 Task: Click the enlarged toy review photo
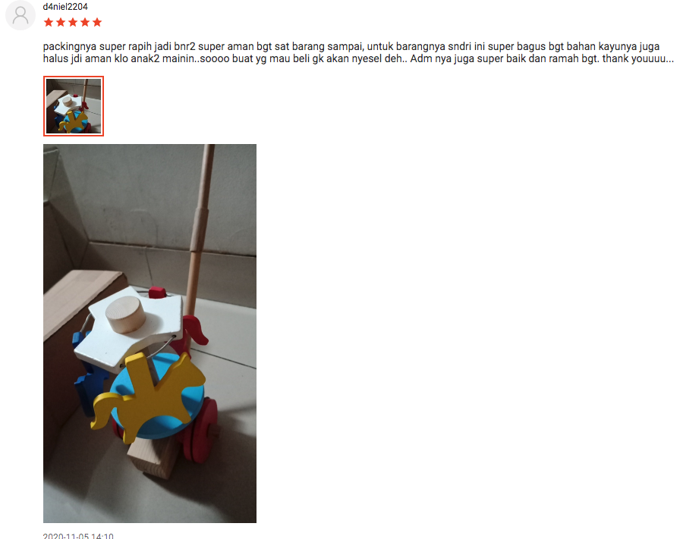coord(150,334)
